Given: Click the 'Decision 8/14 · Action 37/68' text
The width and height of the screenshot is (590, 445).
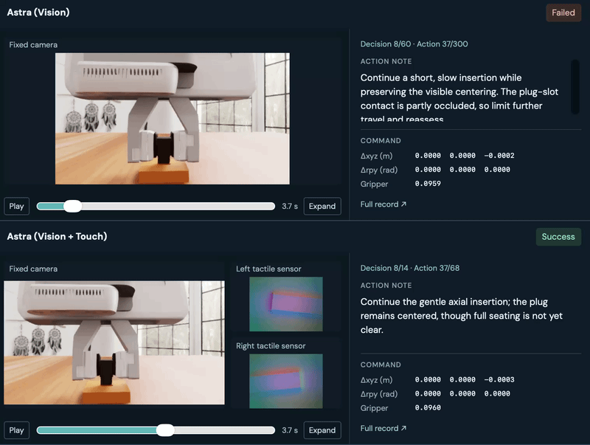Looking at the screenshot, I should [410, 268].
